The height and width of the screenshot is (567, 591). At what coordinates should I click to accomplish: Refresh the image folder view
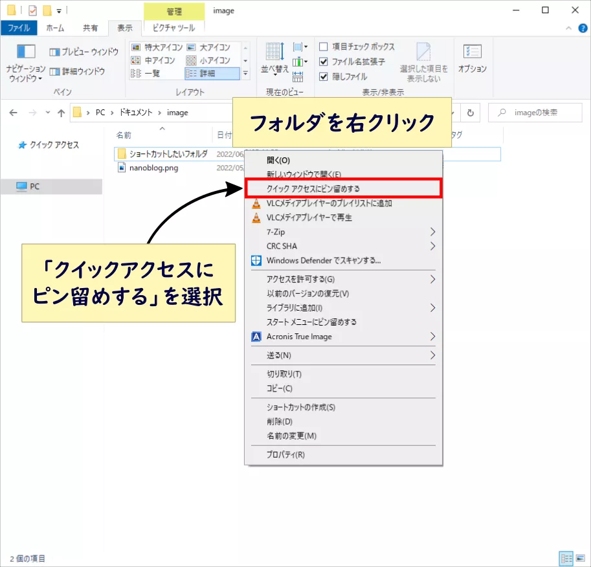tap(471, 113)
